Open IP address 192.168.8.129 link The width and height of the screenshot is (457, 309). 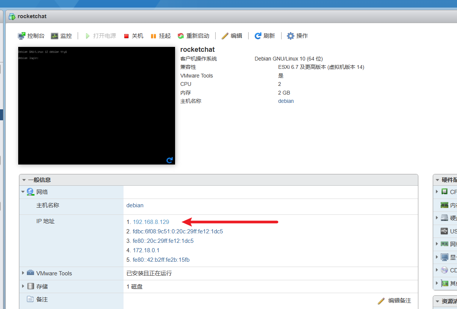pyautogui.click(x=151, y=222)
